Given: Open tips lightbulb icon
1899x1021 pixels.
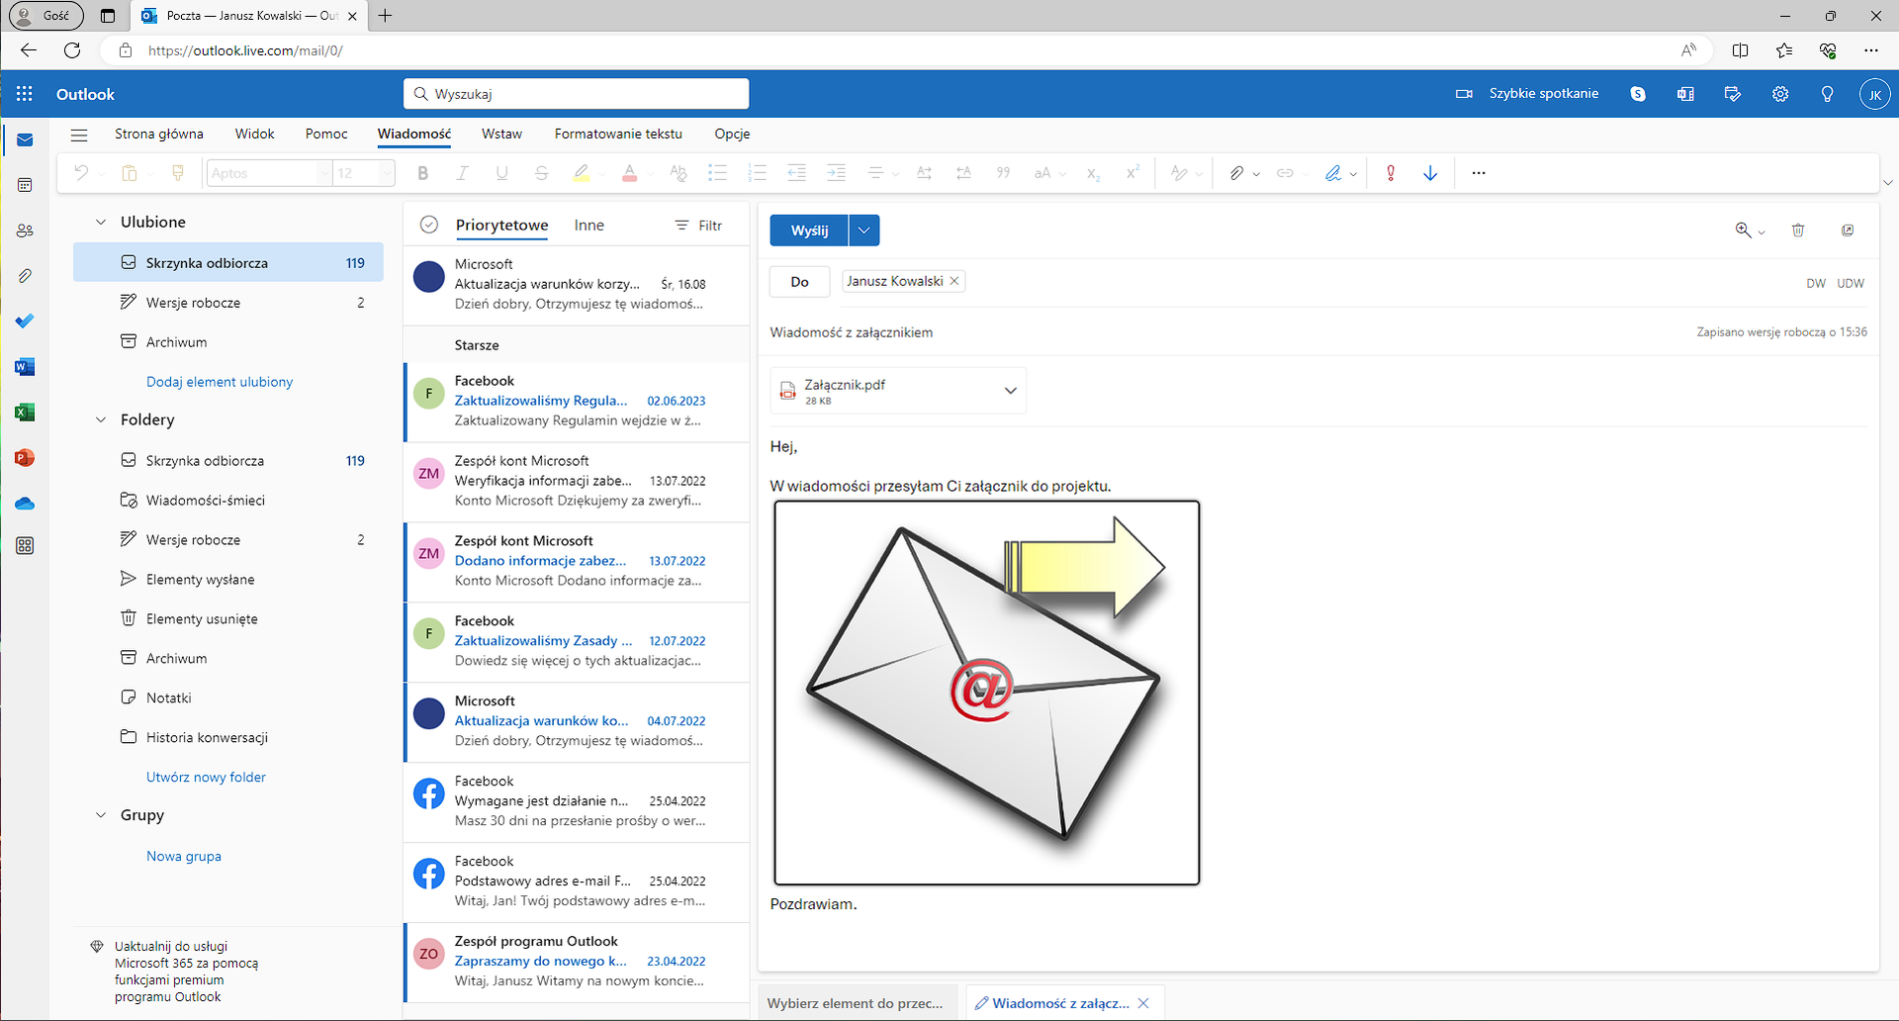Looking at the screenshot, I should pos(1828,94).
